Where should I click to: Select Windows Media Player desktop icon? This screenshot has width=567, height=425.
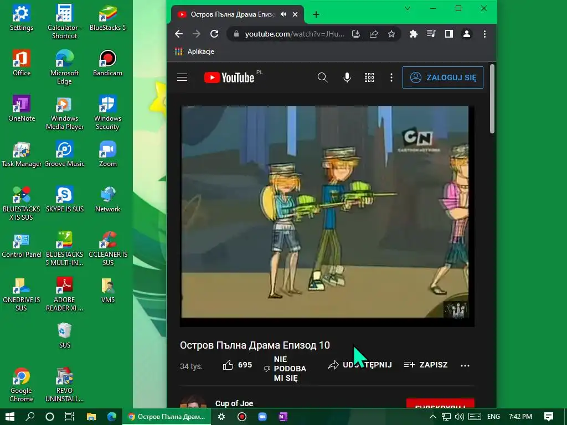tap(64, 112)
